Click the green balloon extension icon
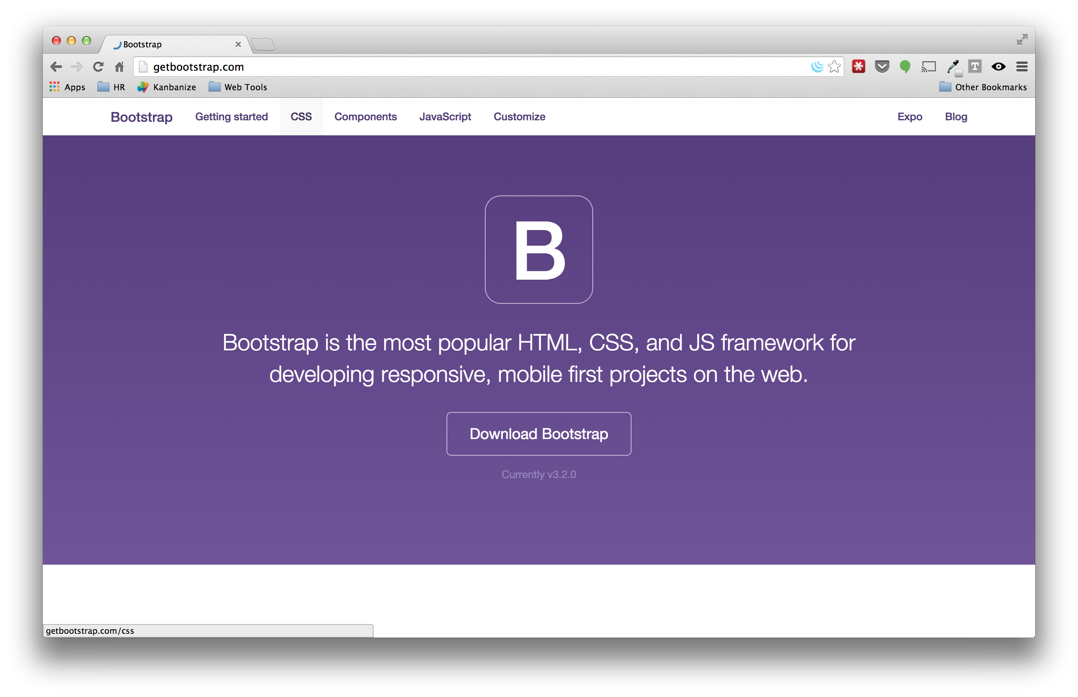 (905, 67)
